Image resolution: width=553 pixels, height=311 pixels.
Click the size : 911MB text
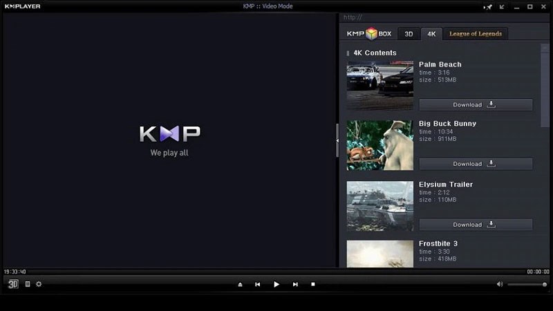[x=438, y=140]
